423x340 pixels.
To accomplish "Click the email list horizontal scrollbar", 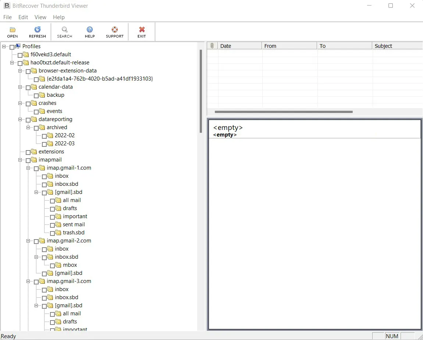I will (283, 112).
